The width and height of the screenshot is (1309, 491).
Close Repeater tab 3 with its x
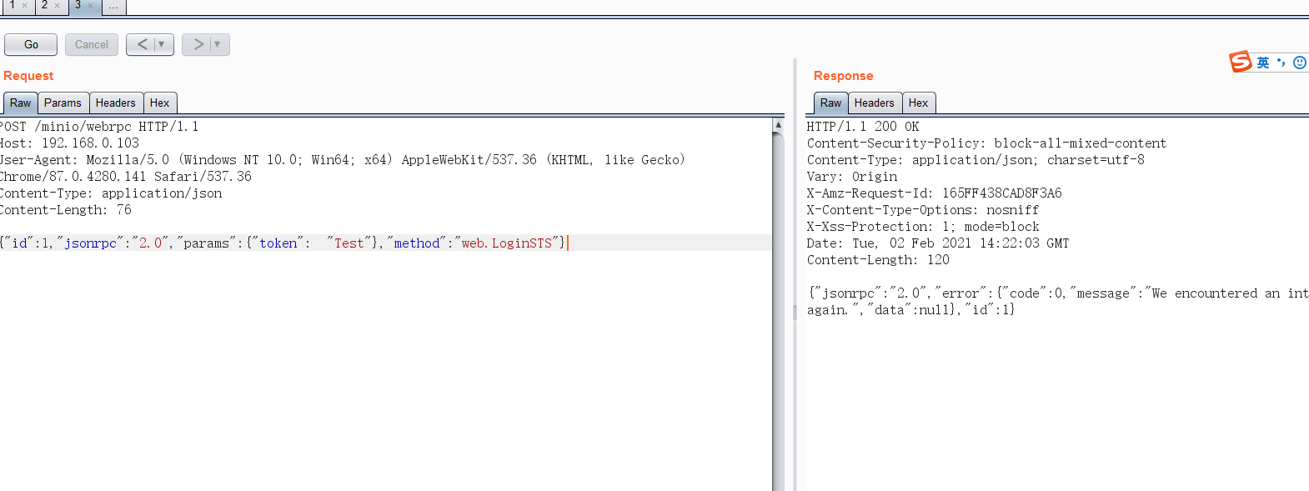pyautogui.click(x=91, y=6)
